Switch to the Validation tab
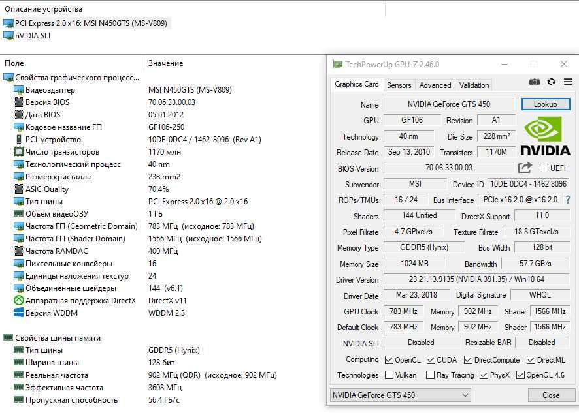 [474, 85]
